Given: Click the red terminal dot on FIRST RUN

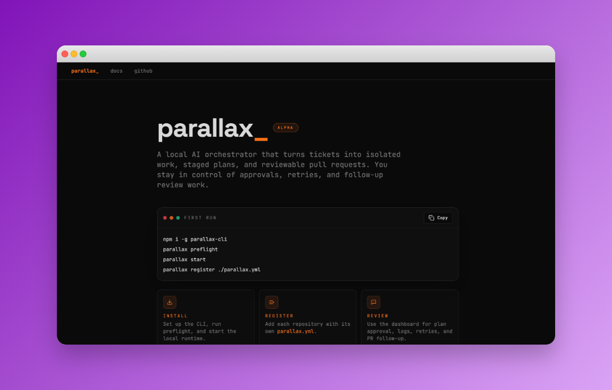Looking at the screenshot, I should pos(164,217).
